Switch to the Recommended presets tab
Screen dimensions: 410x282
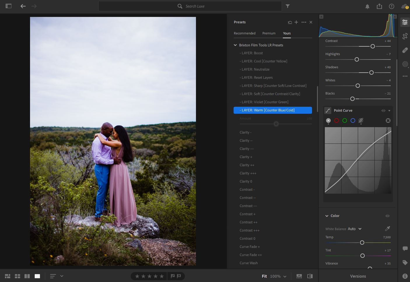(244, 33)
